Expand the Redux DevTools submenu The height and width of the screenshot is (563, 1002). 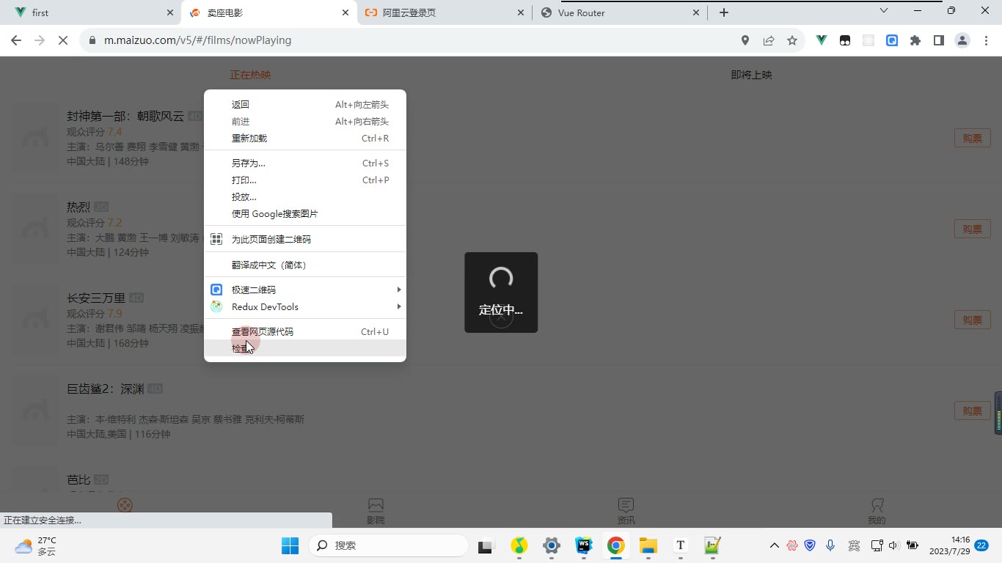(305, 306)
